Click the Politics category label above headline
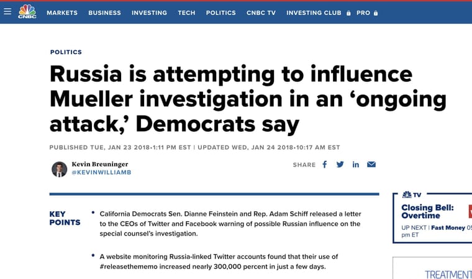472x279 pixels. pos(66,52)
